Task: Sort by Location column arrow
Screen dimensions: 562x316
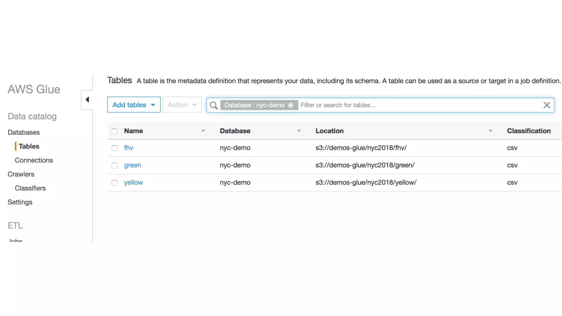Action: (490, 131)
